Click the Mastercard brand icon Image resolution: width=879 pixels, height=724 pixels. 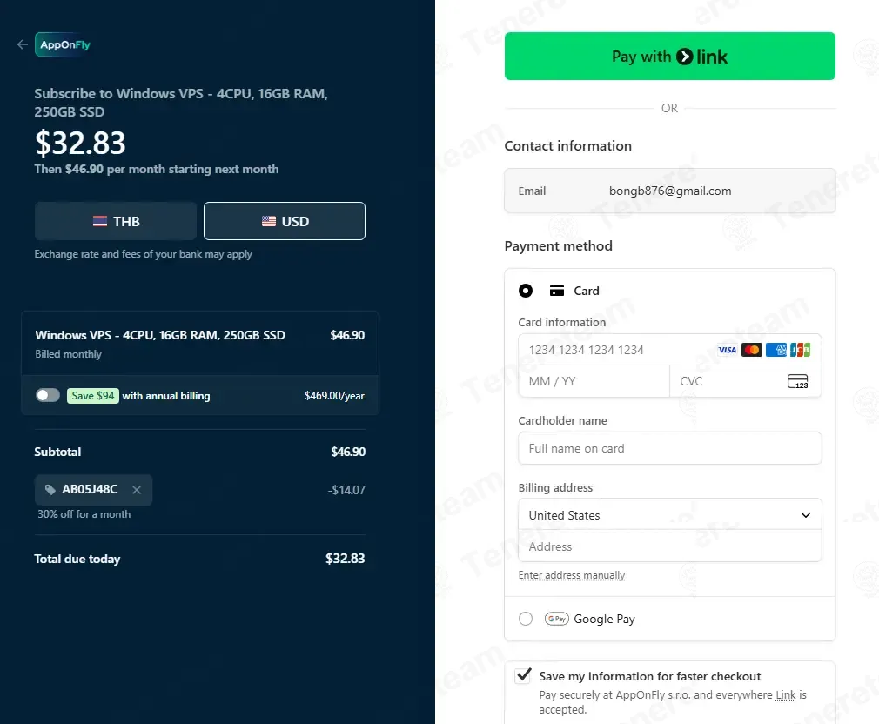point(751,350)
